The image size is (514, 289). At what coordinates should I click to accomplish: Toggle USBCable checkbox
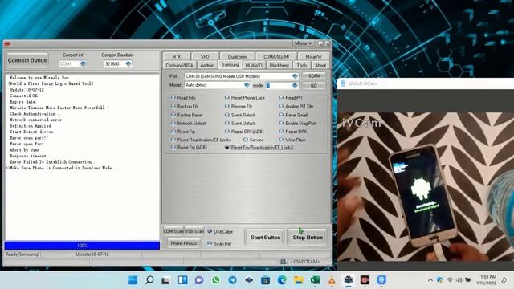pos(210,231)
